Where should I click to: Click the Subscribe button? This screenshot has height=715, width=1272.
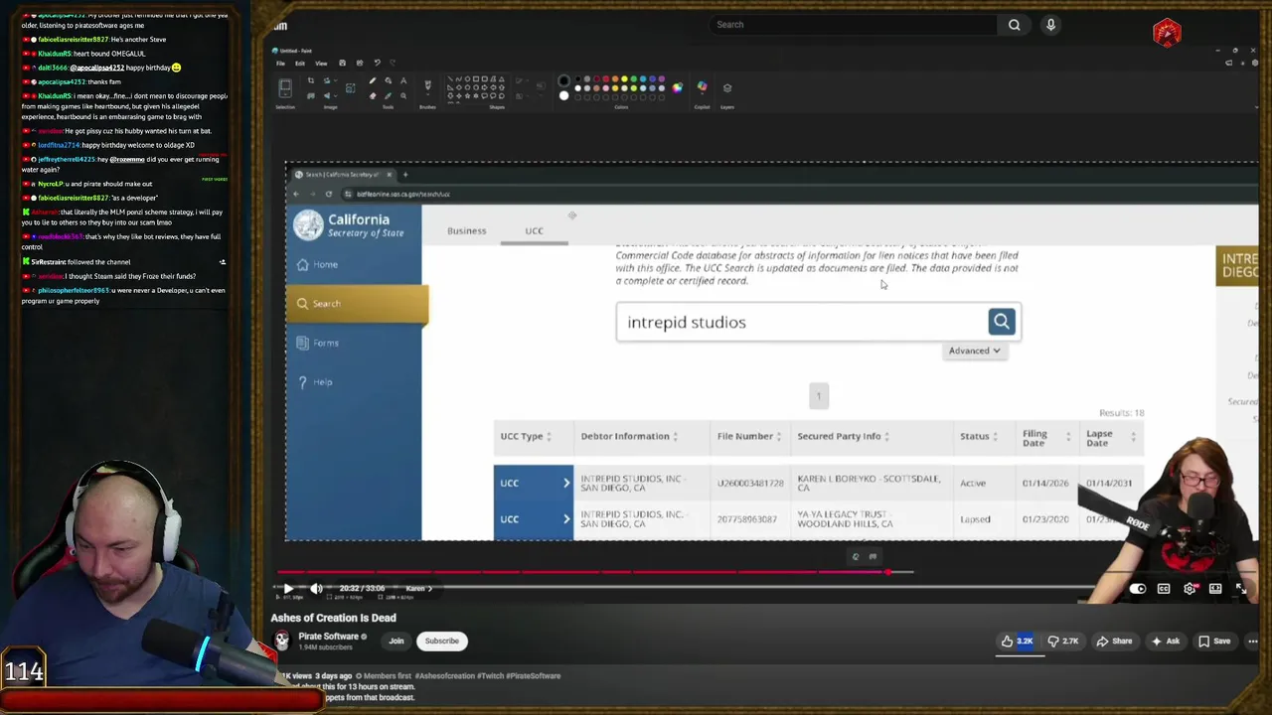click(x=442, y=641)
